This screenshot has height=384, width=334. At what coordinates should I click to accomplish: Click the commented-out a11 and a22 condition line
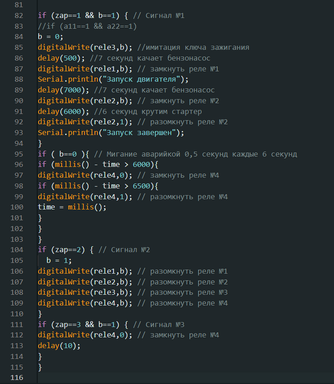tap(87, 26)
